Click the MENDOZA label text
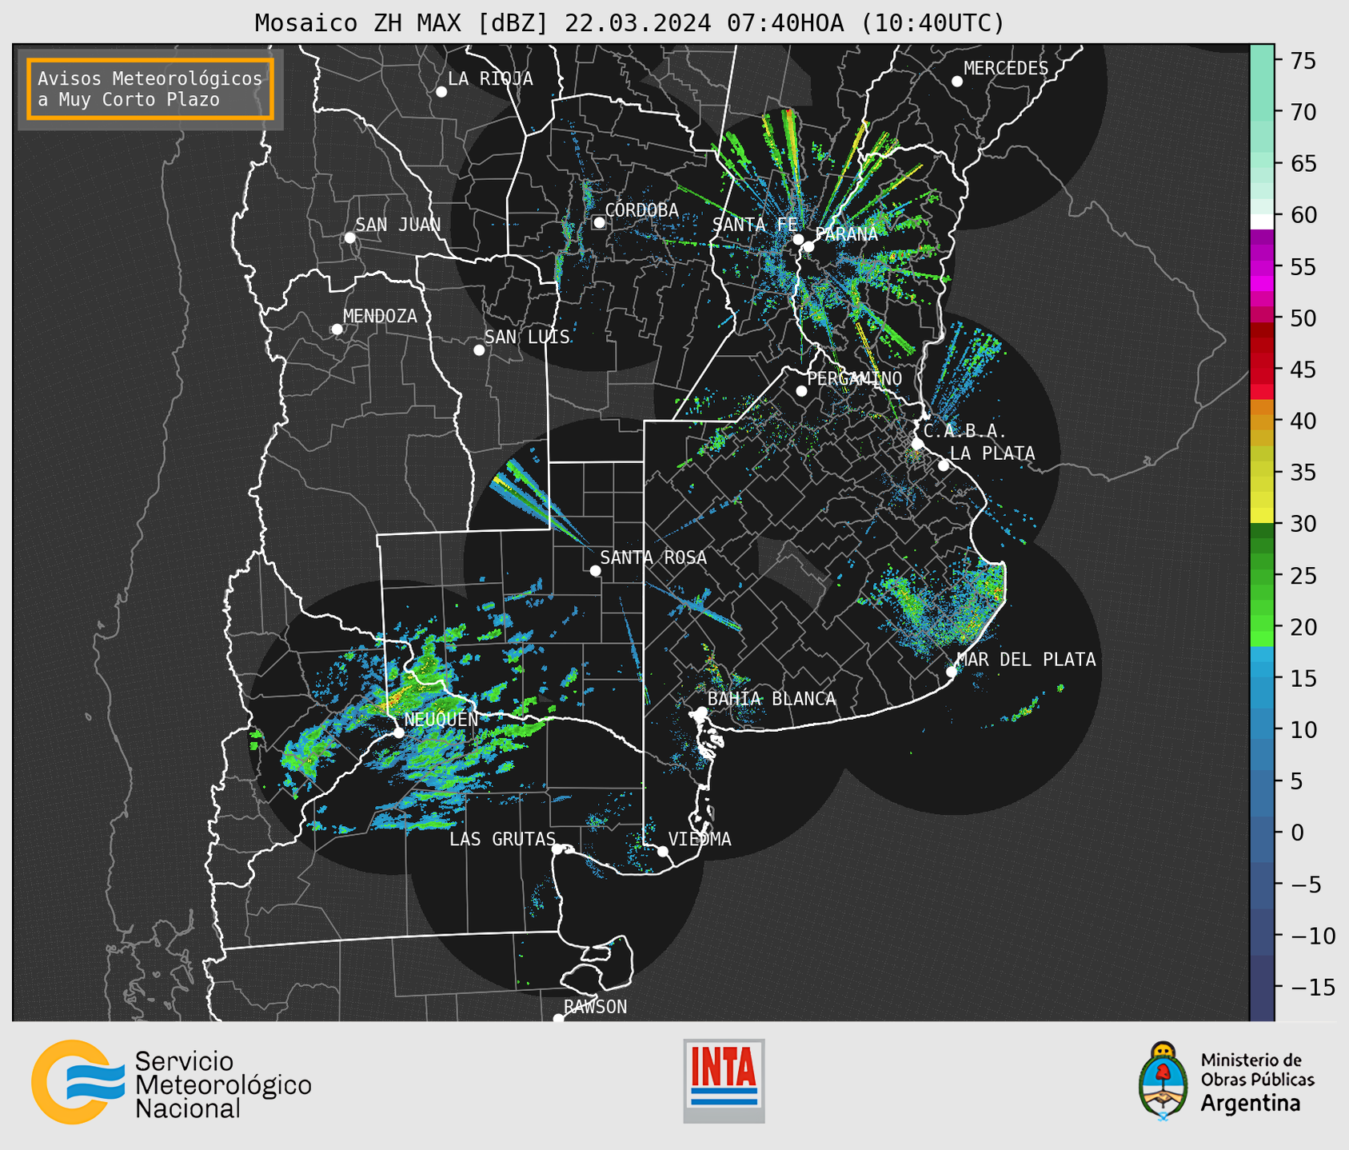The height and width of the screenshot is (1150, 1349). [380, 317]
